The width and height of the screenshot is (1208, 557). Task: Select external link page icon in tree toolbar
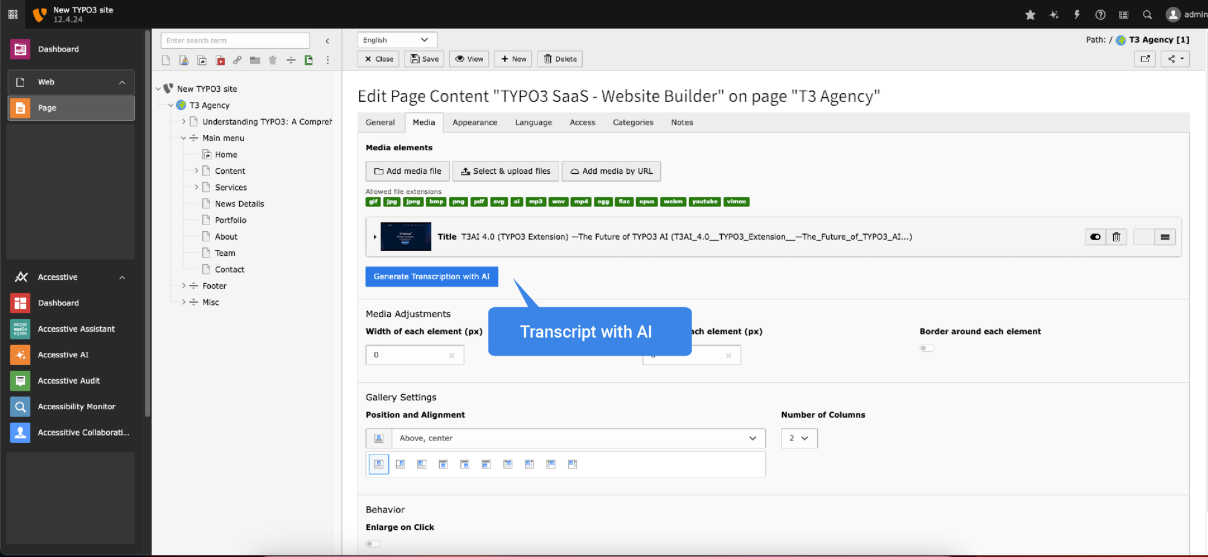tap(237, 60)
